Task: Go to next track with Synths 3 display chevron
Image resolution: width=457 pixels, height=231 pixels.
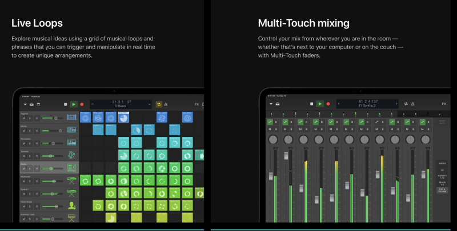Action: click(x=396, y=104)
